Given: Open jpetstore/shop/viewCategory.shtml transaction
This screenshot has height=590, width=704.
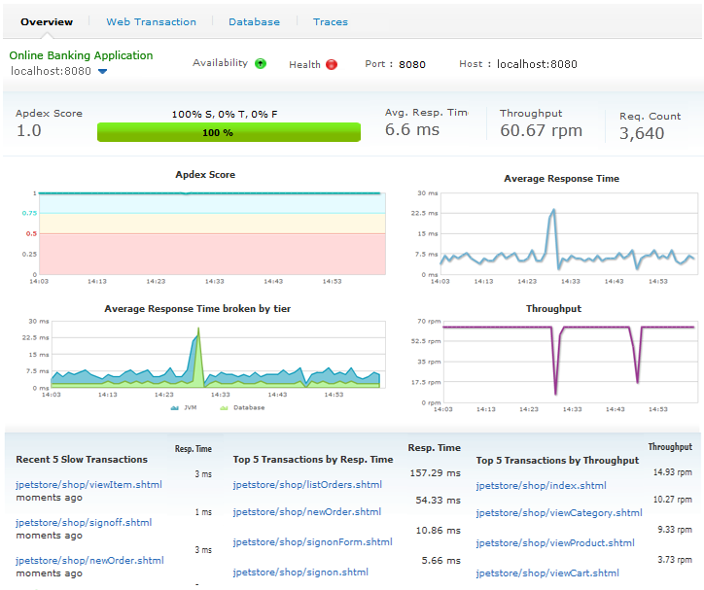Looking at the screenshot, I should tap(559, 513).
